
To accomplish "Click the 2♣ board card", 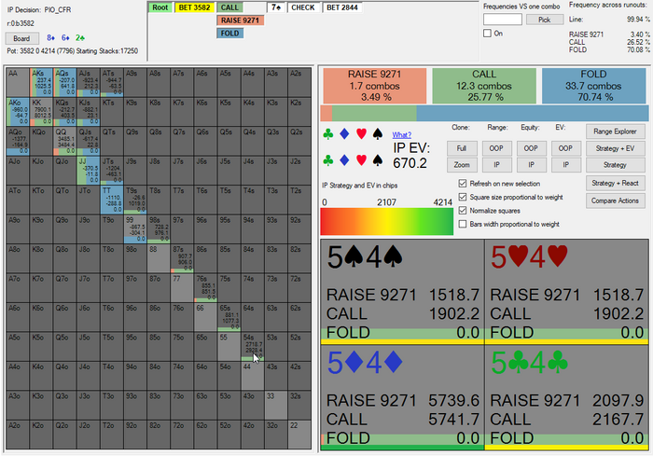I will pyautogui.click(x=80, y=38).
